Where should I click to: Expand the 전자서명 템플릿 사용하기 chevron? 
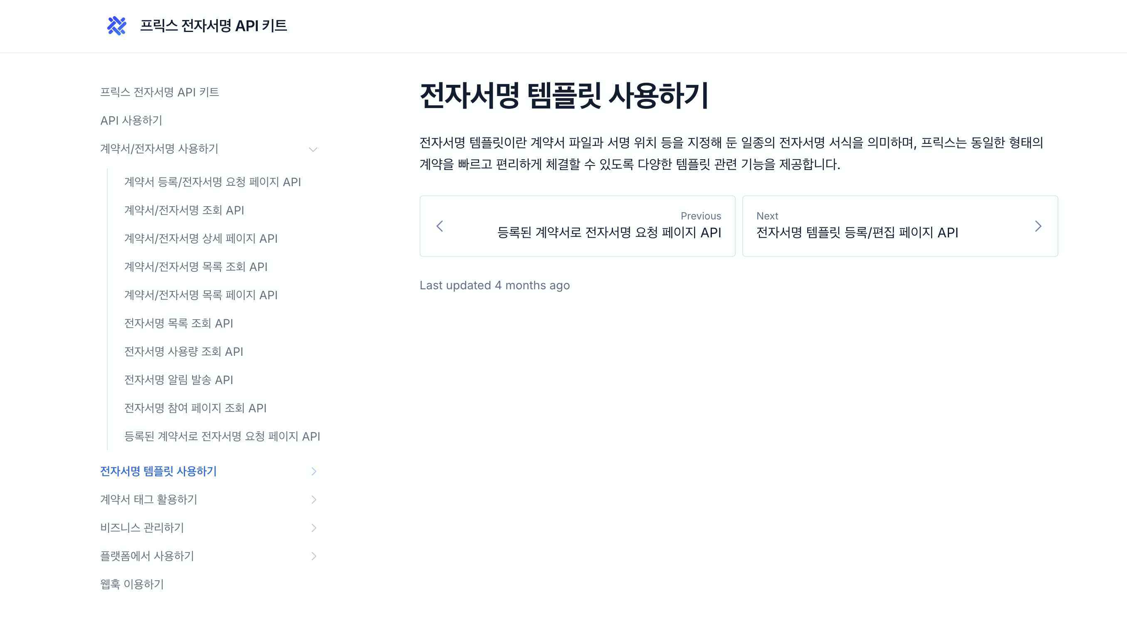[313, 471]
